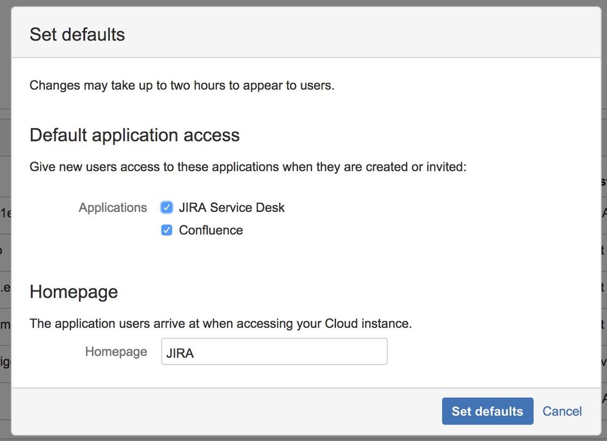
Task: Uncheck the Confluence application checkbox
Action: (166, 230)
